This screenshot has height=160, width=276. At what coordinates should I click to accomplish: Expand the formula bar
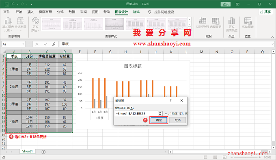point(273,44)
